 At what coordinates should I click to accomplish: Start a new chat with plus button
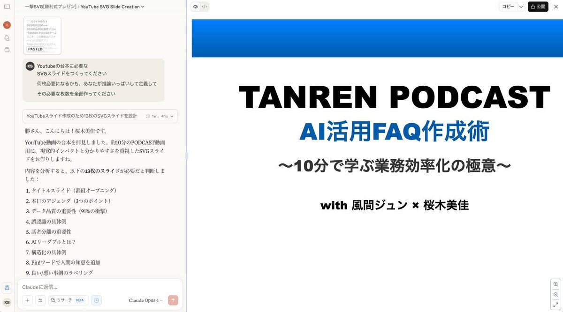[7, 25]
